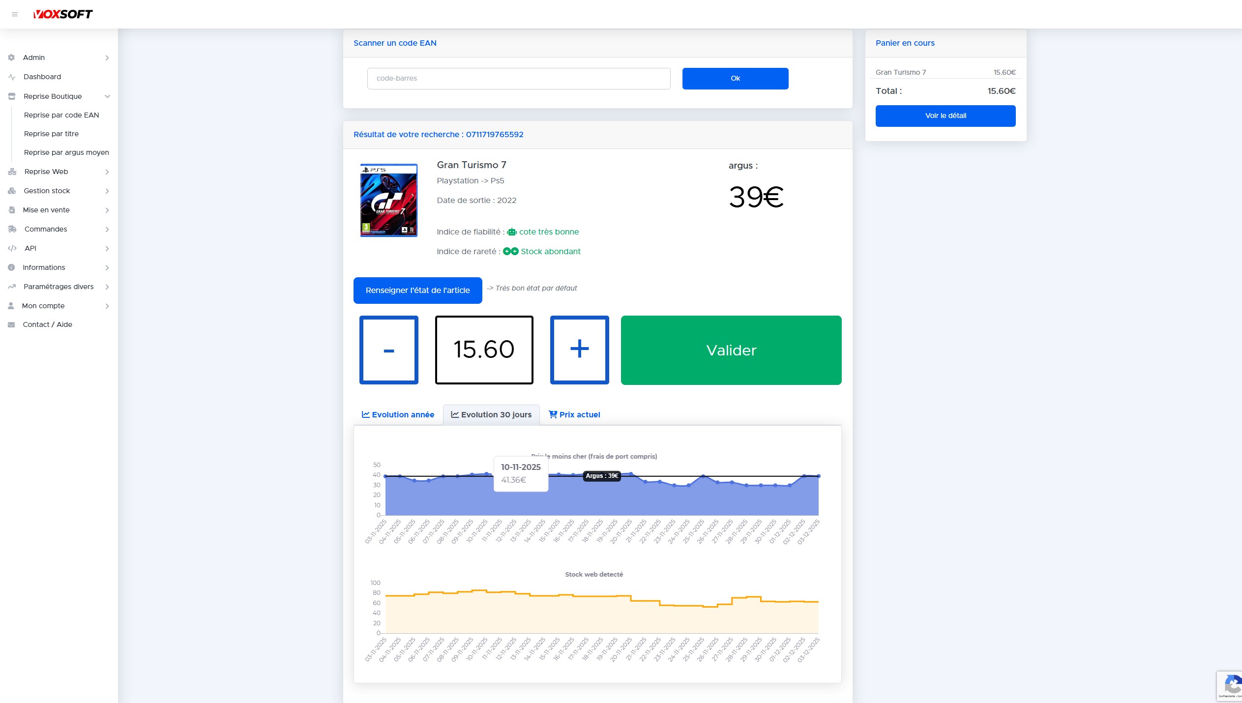
Task: Expand the Mise en vente chevron
Action: click(x=107, y=210)
